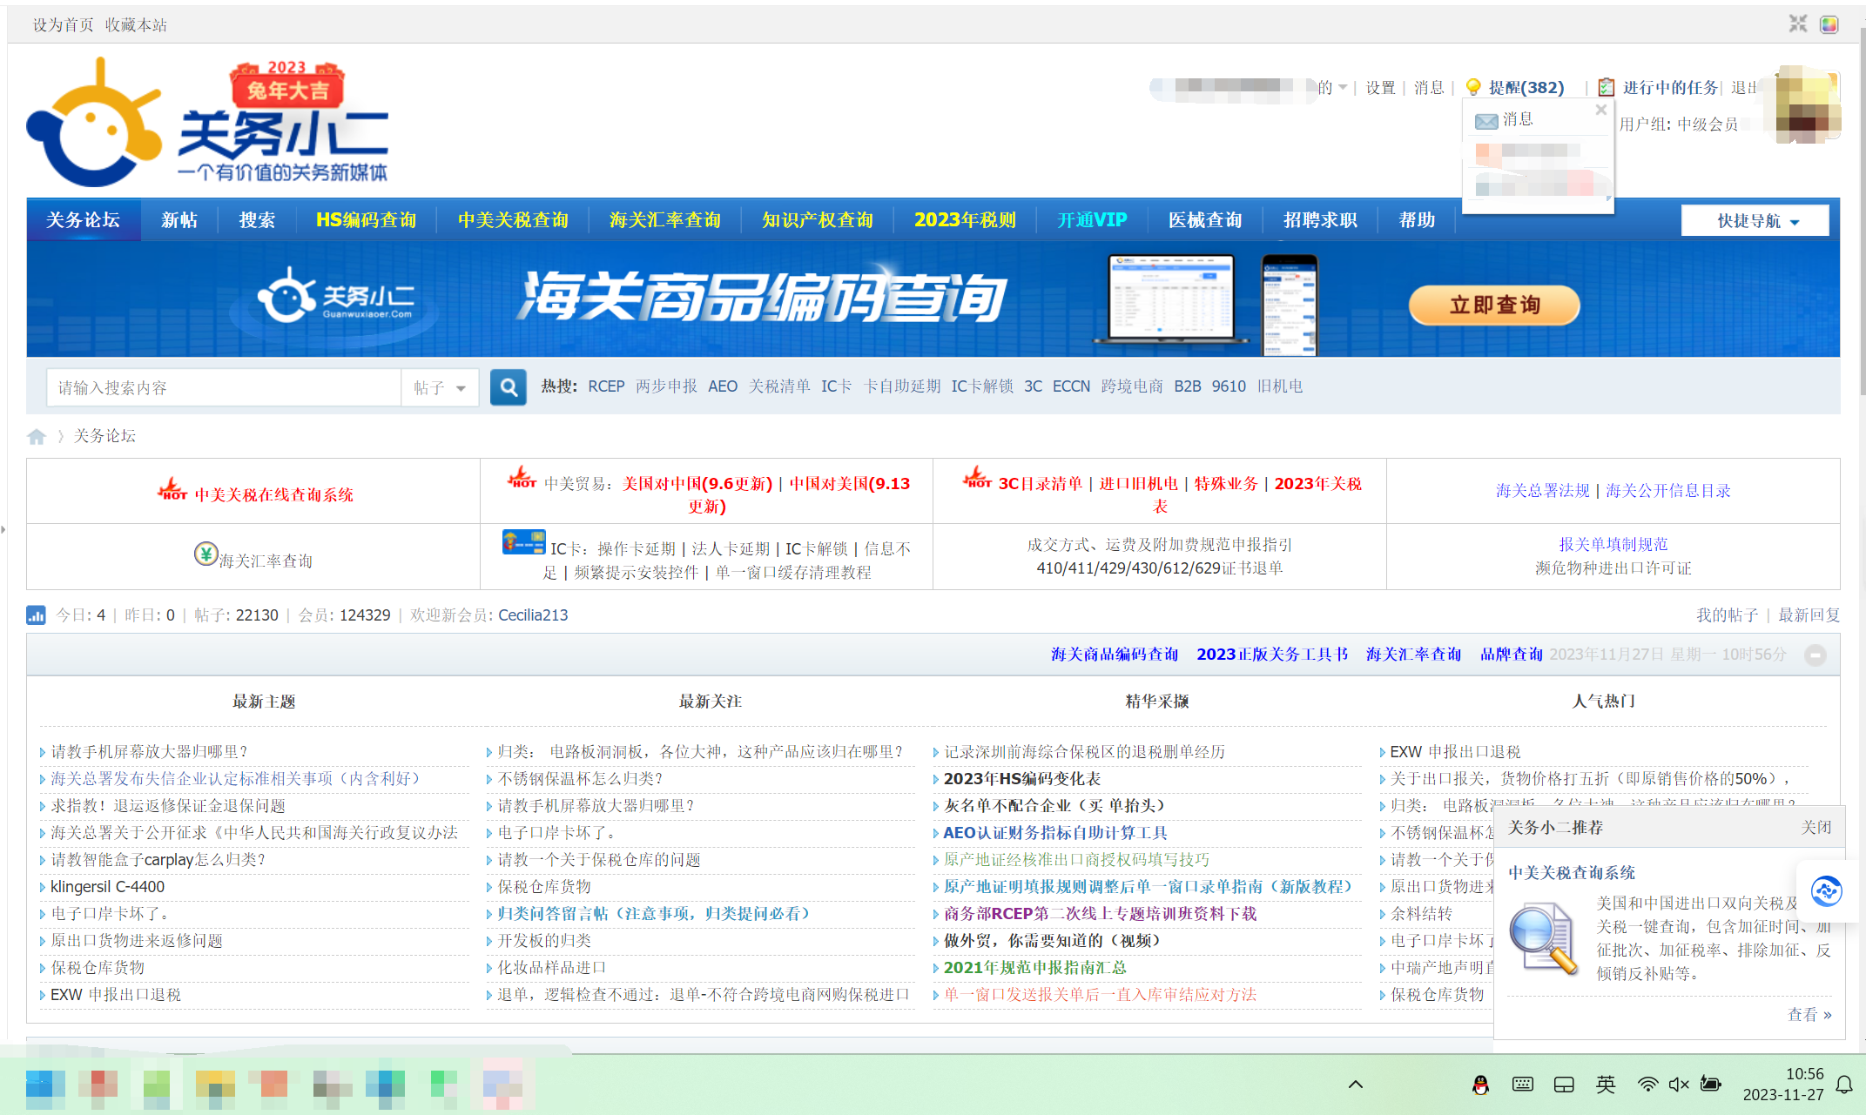
Task: Click the floating blue assistant icon
Action: point(1825,890)
